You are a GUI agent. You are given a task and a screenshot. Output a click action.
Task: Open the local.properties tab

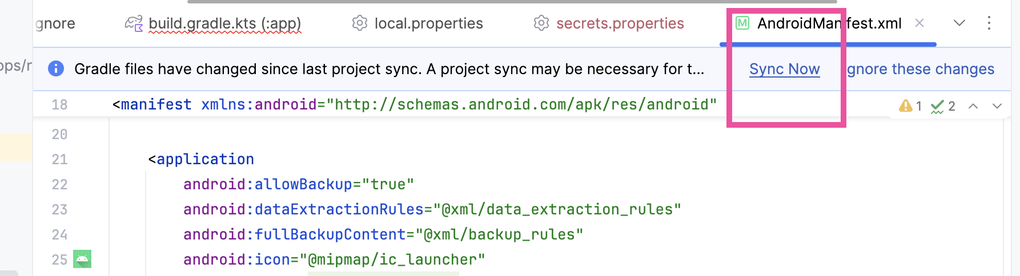[x=428, y=23]
